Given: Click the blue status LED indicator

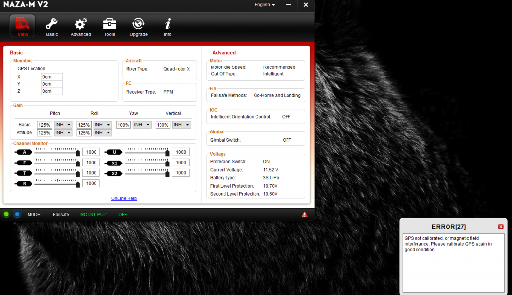Looking at the screenshot, I should coord(17,214).
